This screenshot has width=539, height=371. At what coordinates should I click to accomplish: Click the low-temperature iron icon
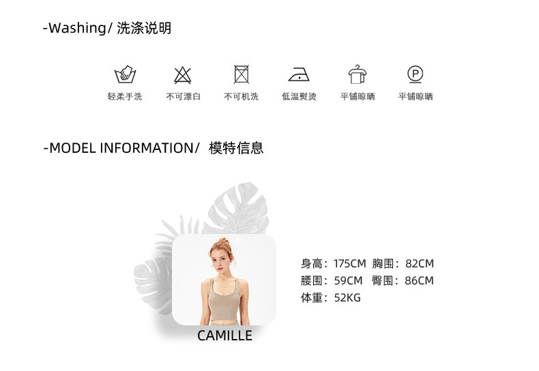299,74
